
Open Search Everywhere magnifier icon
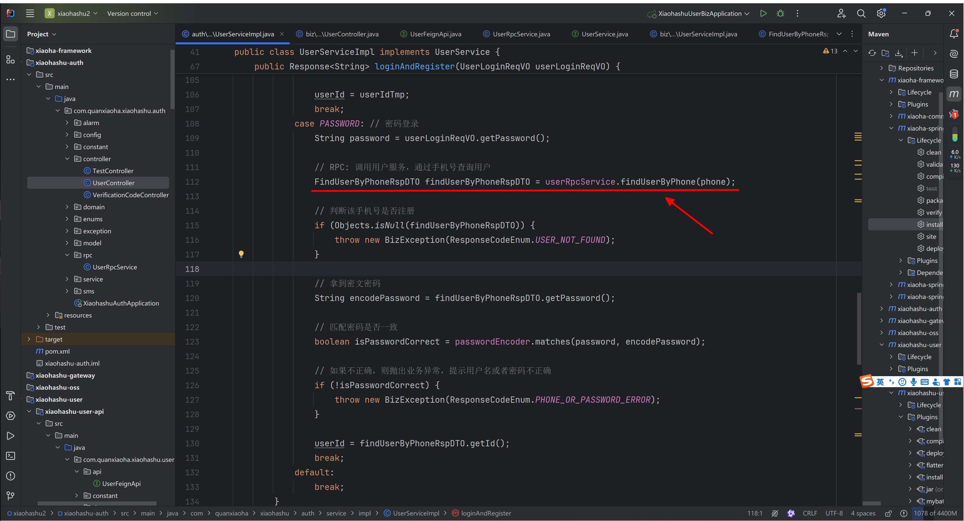(x=861, y=14)
